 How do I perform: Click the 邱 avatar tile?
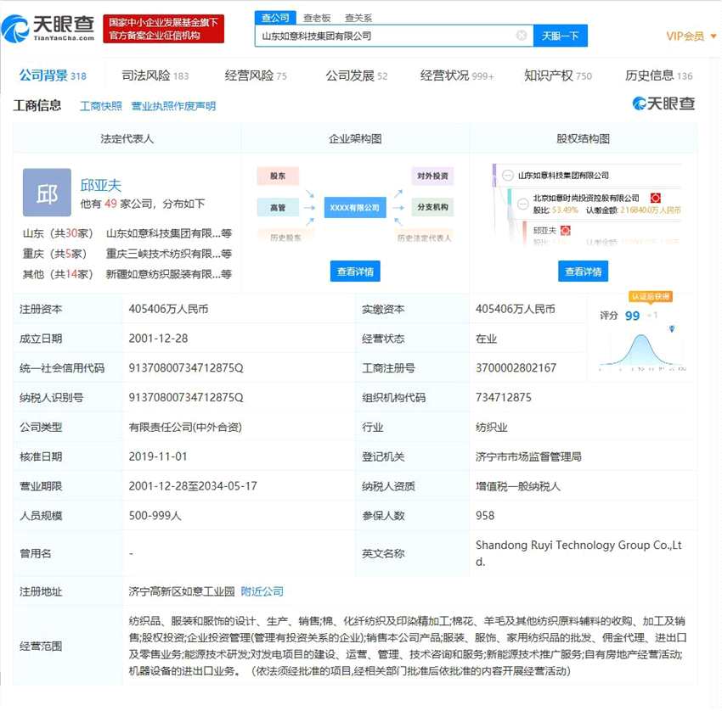pos(47,193)
